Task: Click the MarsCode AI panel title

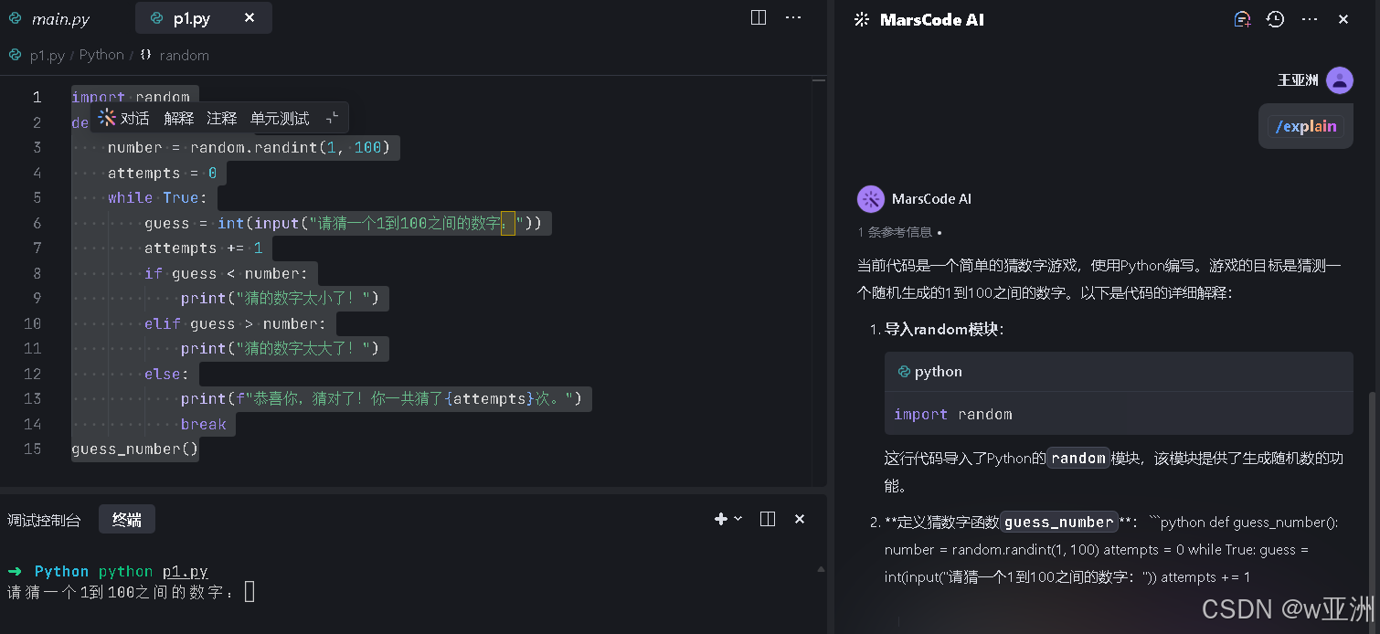Action: 932,19
